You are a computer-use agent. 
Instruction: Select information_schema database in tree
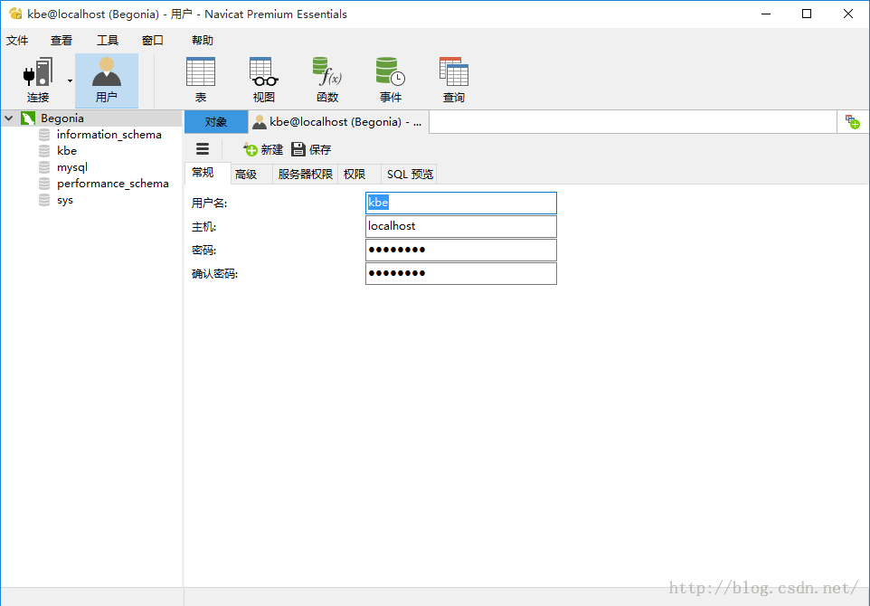pyautogui.click(x=109, y=134)
